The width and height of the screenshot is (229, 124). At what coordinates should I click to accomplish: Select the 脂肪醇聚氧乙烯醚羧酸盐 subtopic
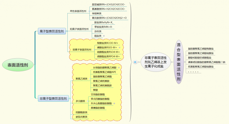coord(201,48)
